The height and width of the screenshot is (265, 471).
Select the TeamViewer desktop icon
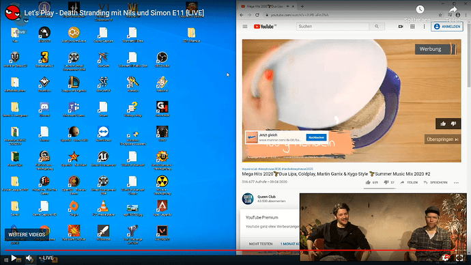coord(103,132)
